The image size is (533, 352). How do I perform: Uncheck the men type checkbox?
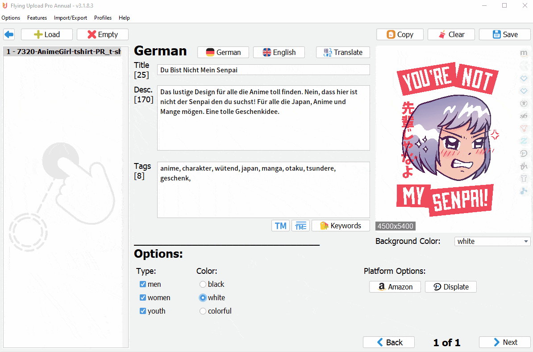coord(143,284)
